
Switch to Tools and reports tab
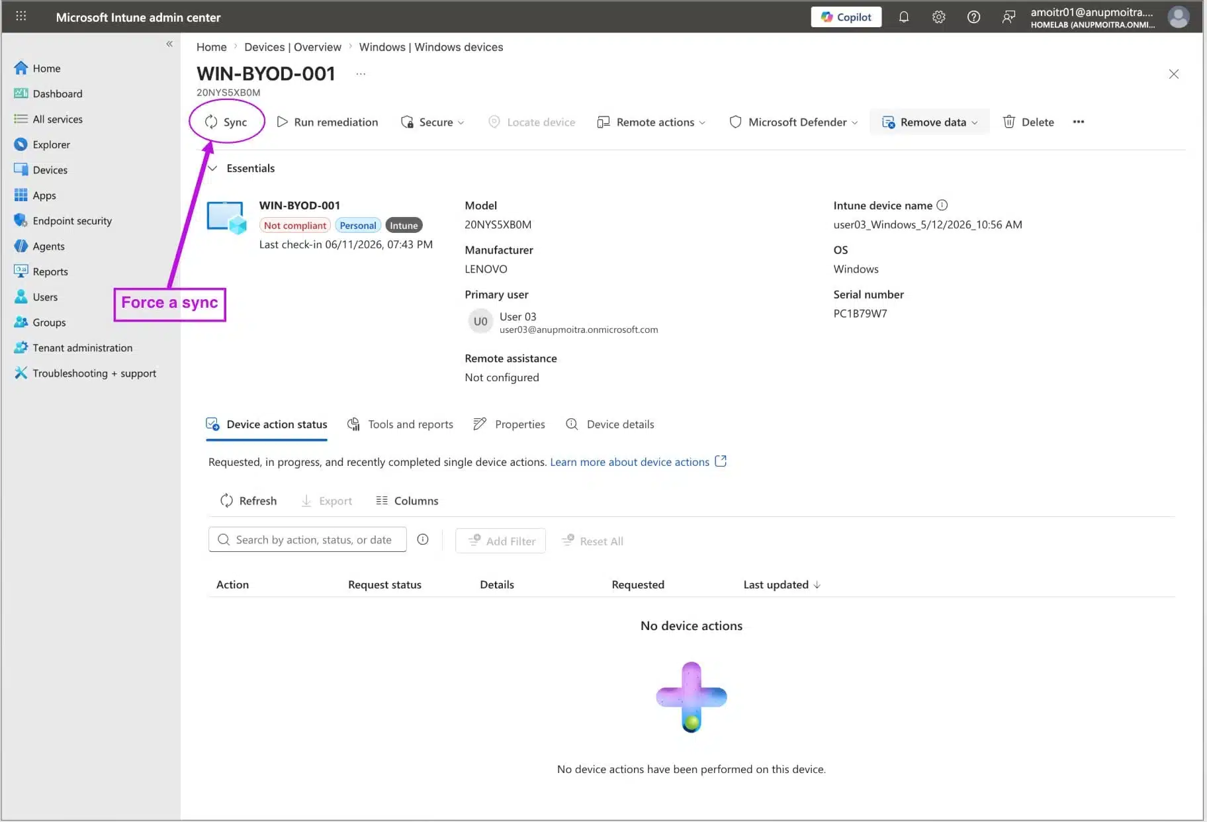coord(400,424)
